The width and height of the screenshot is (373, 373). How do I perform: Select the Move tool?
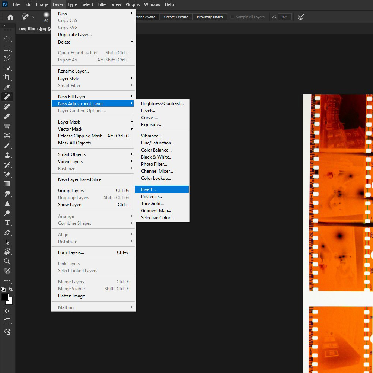coord(7,39)
